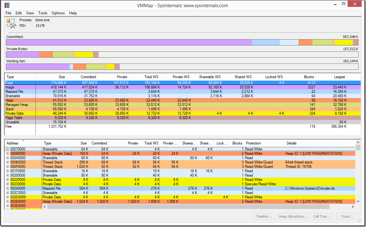Expand the 000B0000 Thread Stack entry
The width and height of the screenshot is (366, 227).
click(x=7, y=162)
